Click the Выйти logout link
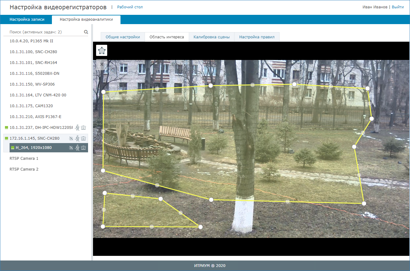 coord(398,7)
